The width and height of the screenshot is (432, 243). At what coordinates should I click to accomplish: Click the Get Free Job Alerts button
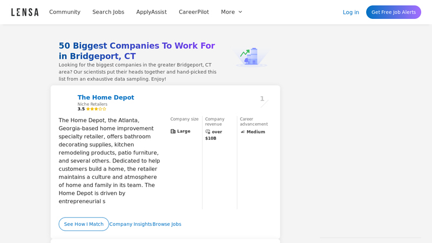[394, 12]
